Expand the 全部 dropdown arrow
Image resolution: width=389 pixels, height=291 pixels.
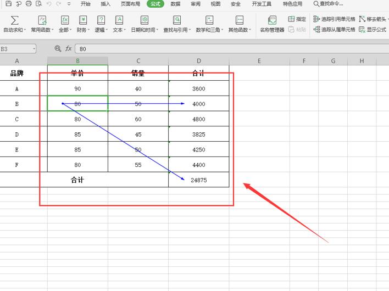[x=71, y=30]
